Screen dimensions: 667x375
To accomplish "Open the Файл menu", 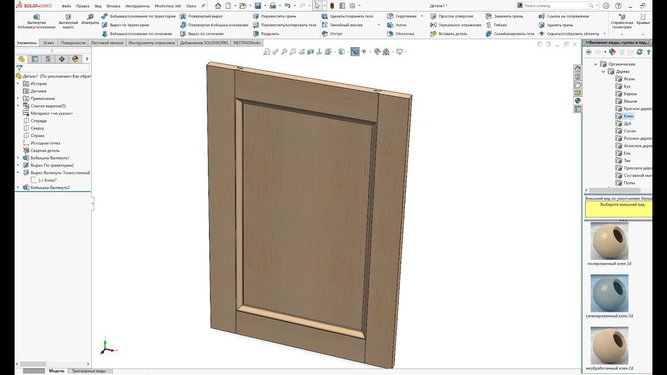I will point(66,6).
